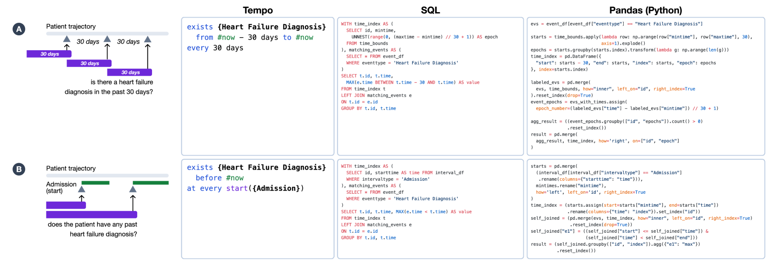Click 'event_epochs = evs_with_times.assign(' line
The height and width of the screenshot is (263, 772).
pos(579,102)
